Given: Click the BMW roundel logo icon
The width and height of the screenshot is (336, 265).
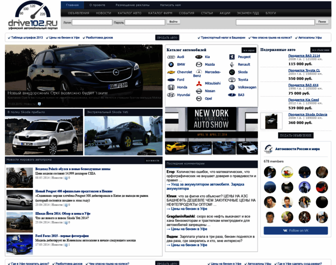Looking at the screenshot, I should pos(171,64).
